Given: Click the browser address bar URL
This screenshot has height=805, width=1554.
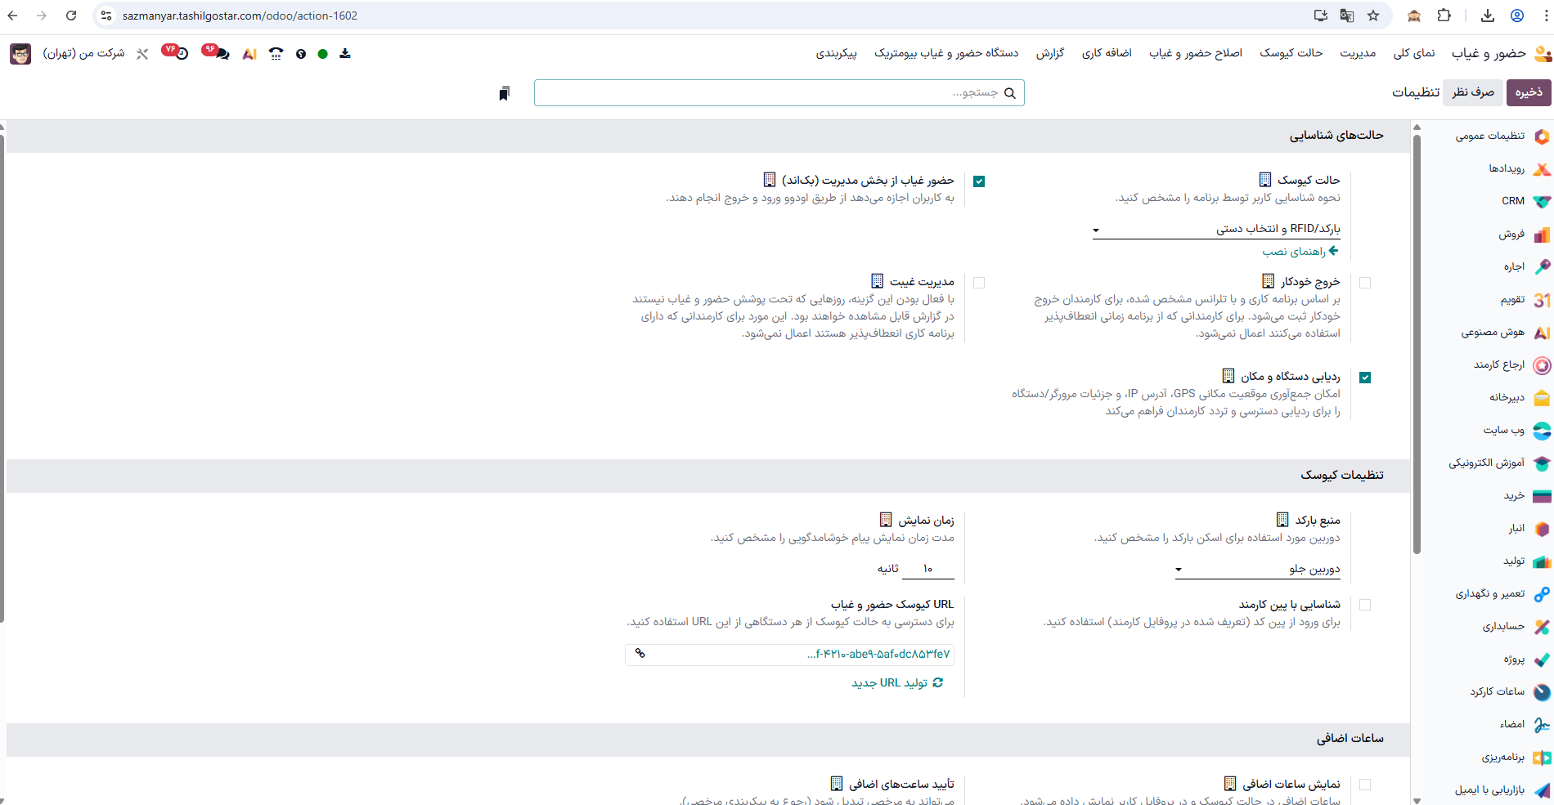Looking at the screenshot, I should tap(240, 16).
